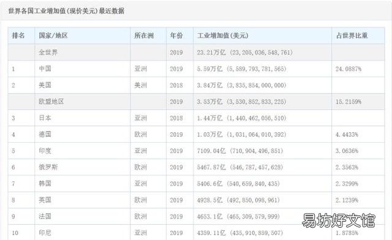The height and width of the screenshot is (240, 392).
Task: Select the 23.21万亿 world total value
Action: pos(245,52)
